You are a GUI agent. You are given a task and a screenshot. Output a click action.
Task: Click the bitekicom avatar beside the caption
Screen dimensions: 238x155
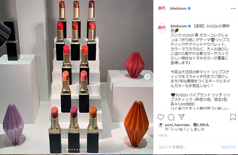tap(162, 28)
